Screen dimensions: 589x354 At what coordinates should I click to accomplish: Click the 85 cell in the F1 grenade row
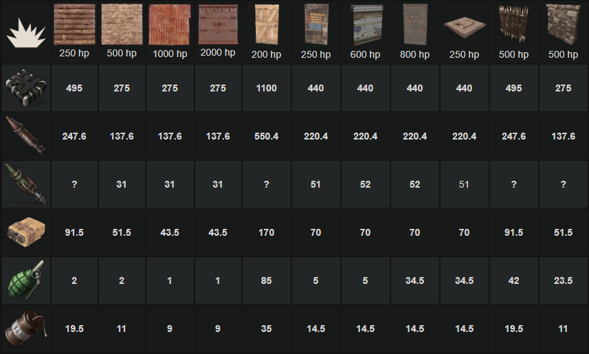(x=267, y=280)
